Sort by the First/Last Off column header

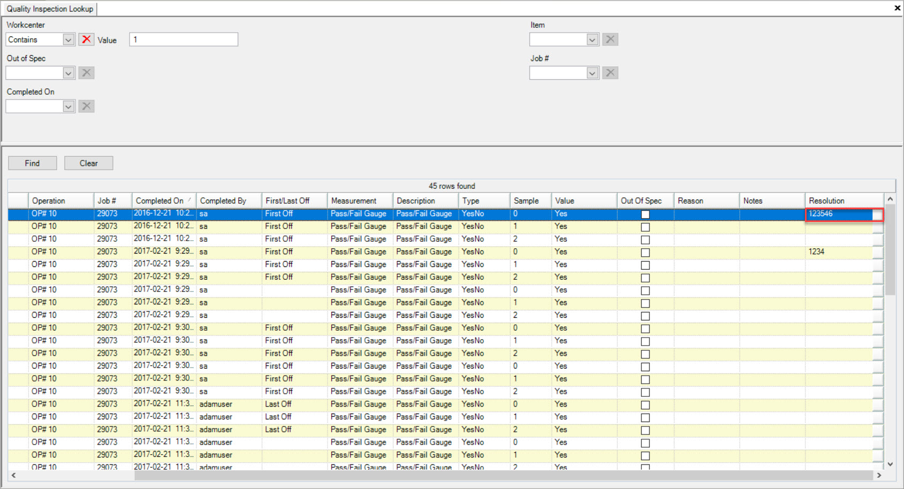click(294, 201)
